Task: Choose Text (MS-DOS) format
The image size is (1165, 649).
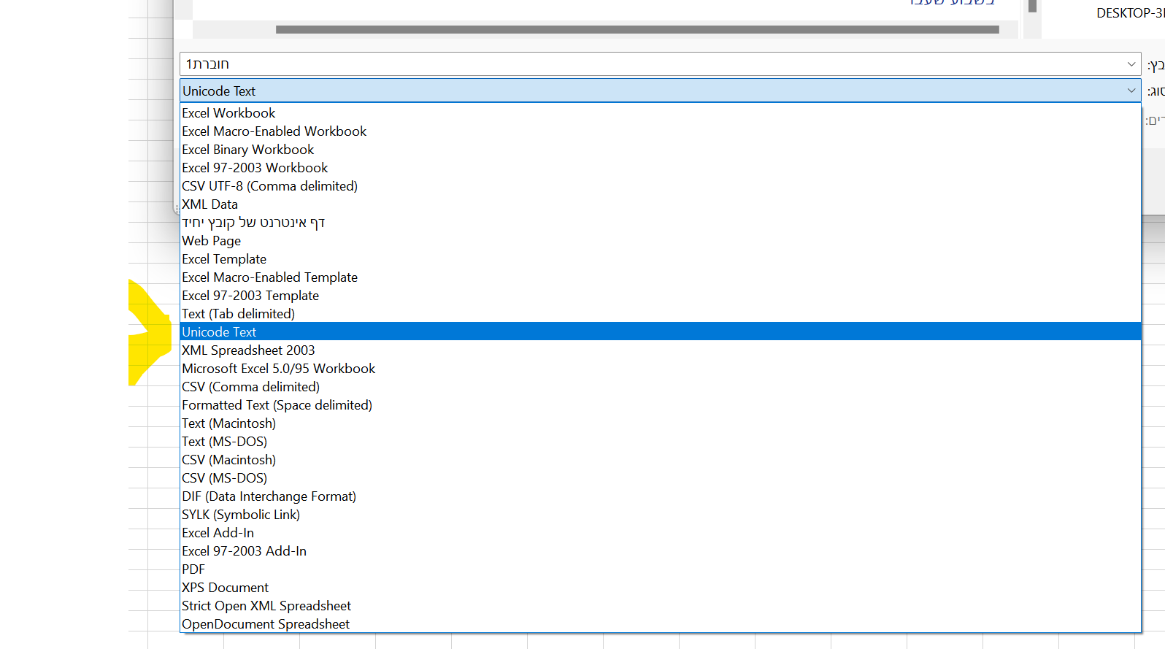Action: point(661,442)
